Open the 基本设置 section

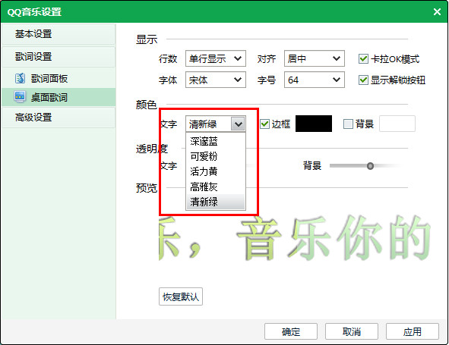pos(58,34)
